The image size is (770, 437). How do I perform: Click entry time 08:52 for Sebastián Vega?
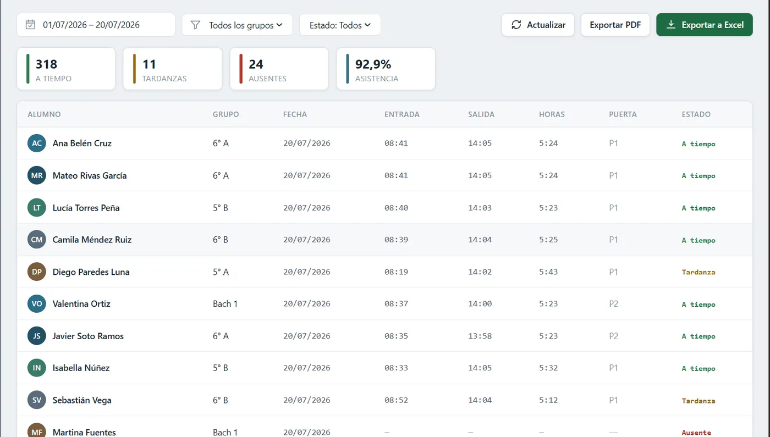[396, 400]
